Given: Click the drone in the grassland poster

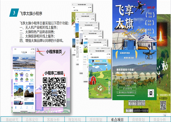Looking at the screenshot, I should pyautogui.click(x=149, y=54).
